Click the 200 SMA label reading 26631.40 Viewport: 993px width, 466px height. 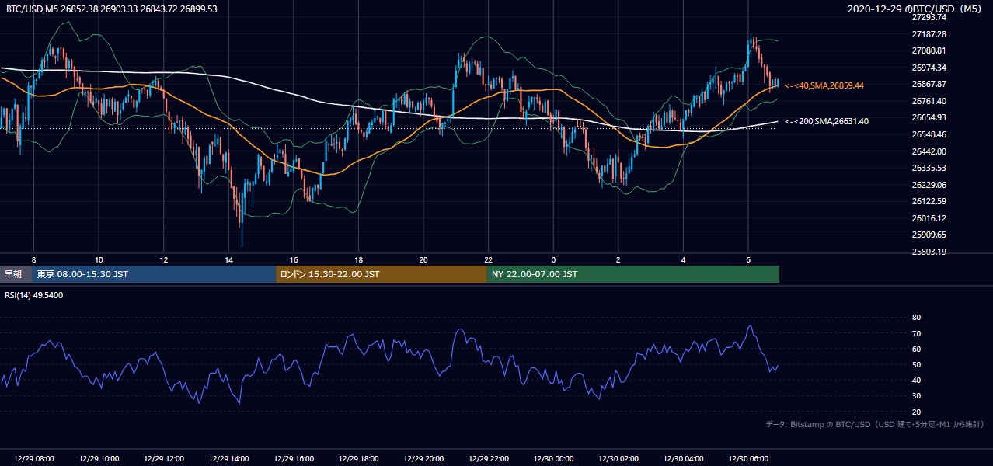827,121
